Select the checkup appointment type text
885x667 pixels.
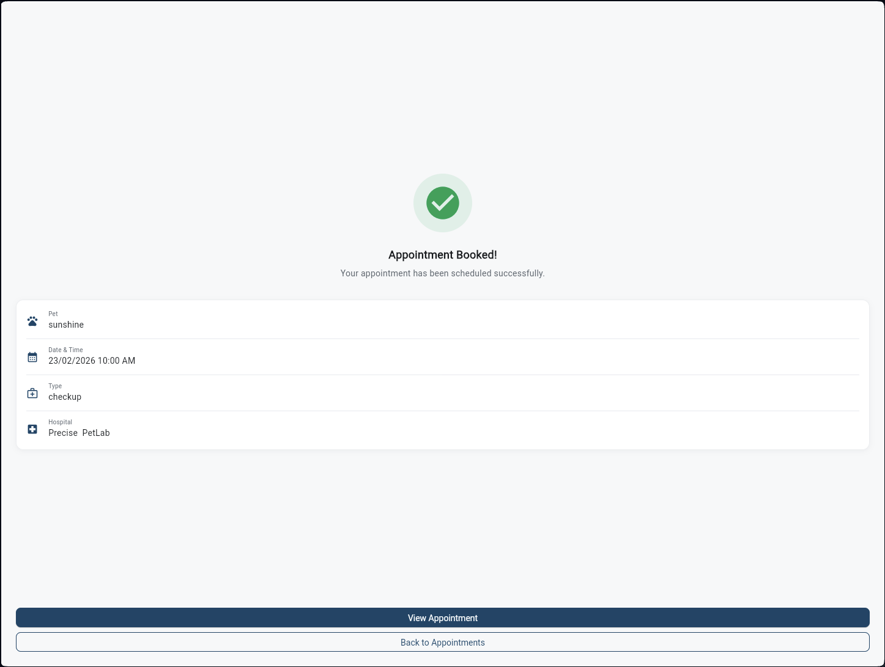tap(65, 397)
